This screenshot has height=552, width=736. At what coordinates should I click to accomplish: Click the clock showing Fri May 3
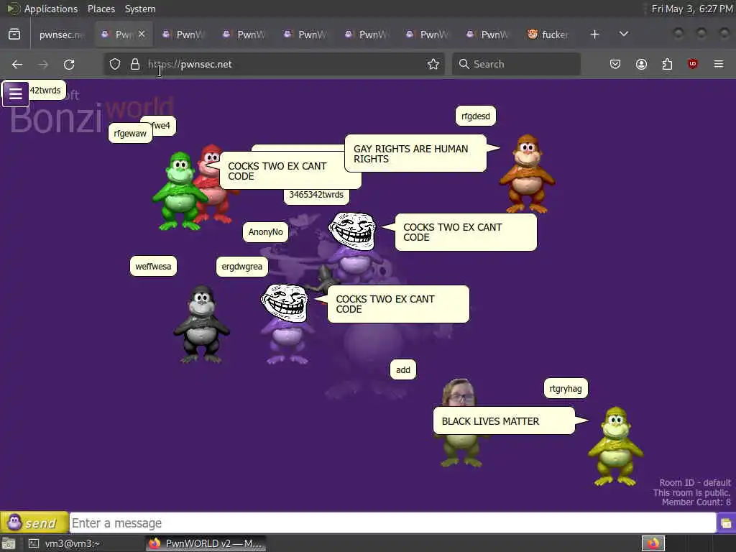tap(692, 9)
